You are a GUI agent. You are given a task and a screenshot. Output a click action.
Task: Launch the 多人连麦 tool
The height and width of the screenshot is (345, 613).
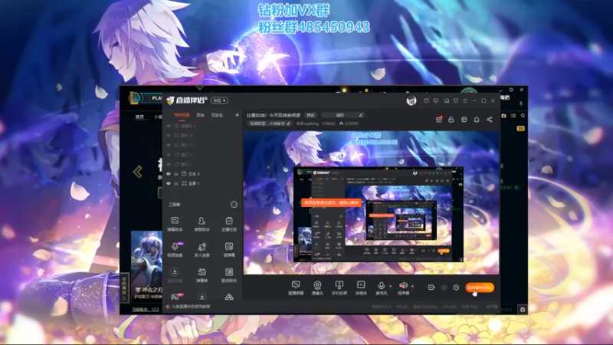coord(202,249)
